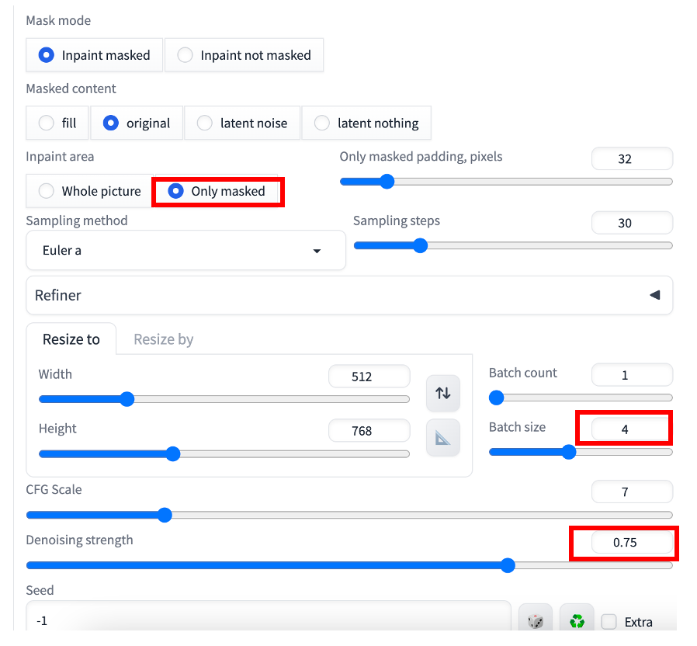
Task: Click the Width value field 512
Action: [369, 377]
